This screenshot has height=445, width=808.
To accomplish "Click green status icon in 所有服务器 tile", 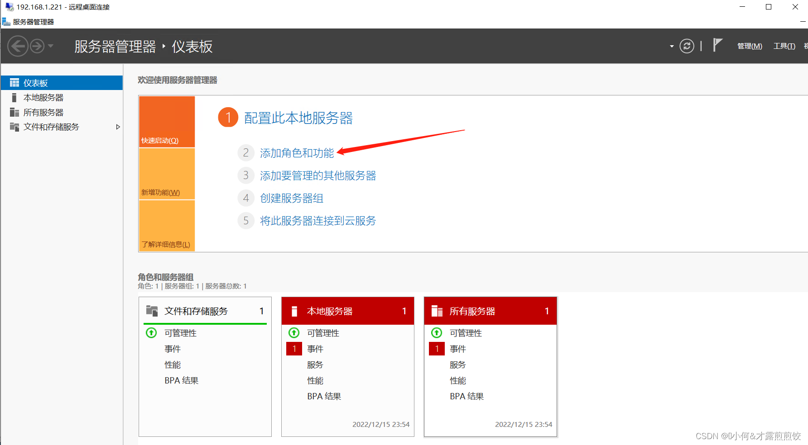I will click(x=437, y=333).
